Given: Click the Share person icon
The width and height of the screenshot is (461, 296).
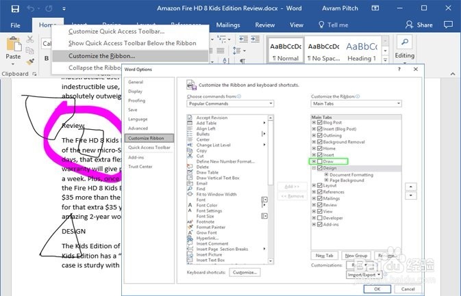Looking at the screenshot, I should (409, 25).
